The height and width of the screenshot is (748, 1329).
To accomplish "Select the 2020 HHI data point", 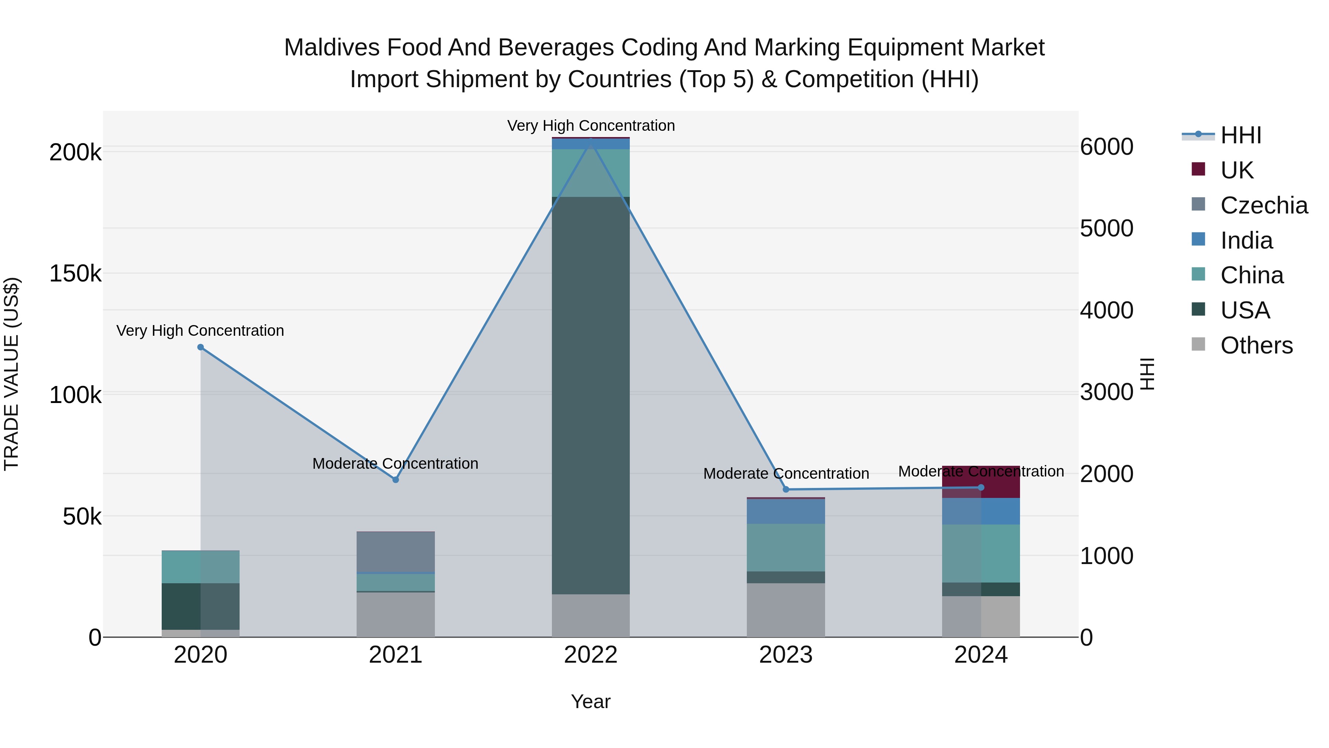I will coord(201,348).
